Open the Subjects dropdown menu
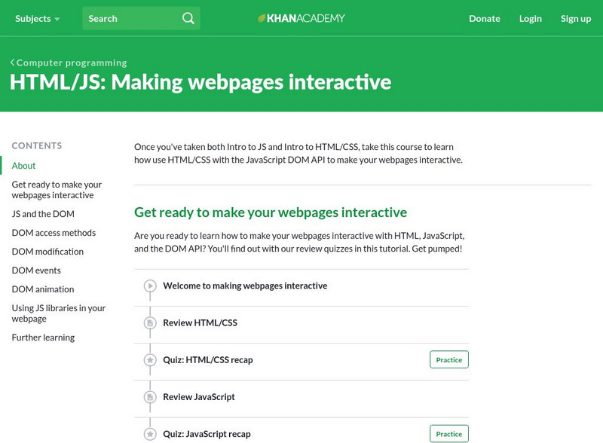 point(37,18)
